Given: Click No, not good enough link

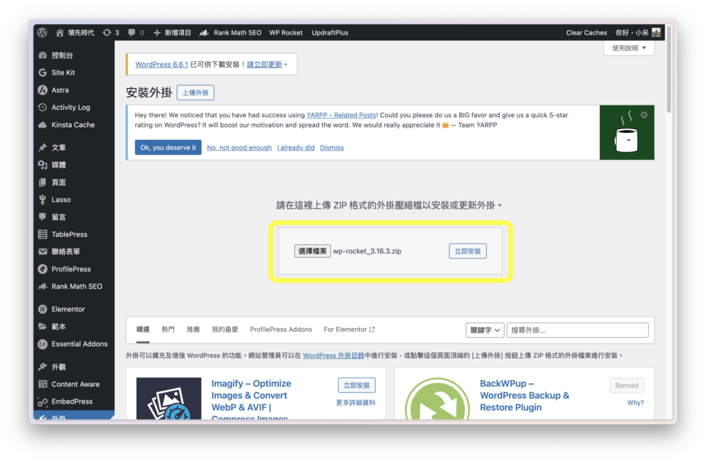Looking at the screenshot, I should (239, 148).
